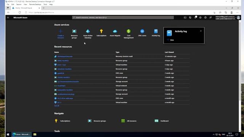Open the File menu

8,4
